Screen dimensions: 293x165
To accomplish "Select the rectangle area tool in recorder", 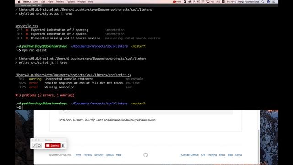I will tap(39, 145).
